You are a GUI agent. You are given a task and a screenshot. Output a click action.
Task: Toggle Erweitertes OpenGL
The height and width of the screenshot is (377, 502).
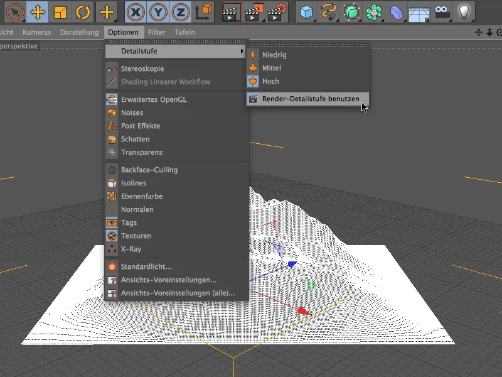176,99
